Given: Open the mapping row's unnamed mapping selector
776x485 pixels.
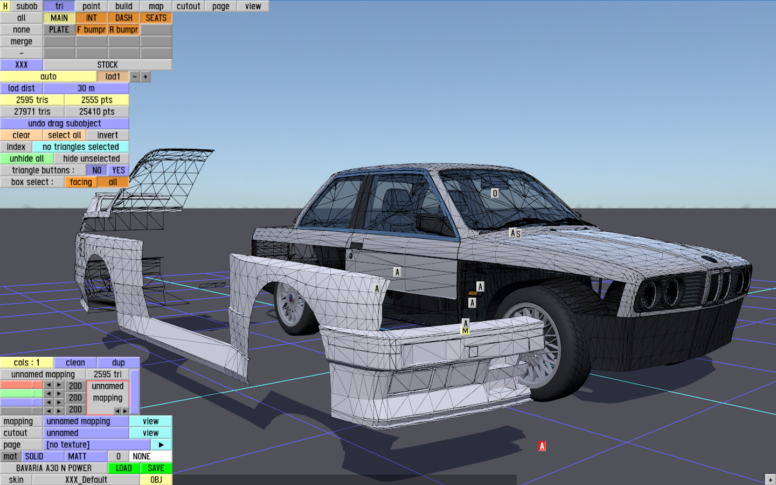Looking at the screenshot, I should pyautogui.click(x=86, y=421).
